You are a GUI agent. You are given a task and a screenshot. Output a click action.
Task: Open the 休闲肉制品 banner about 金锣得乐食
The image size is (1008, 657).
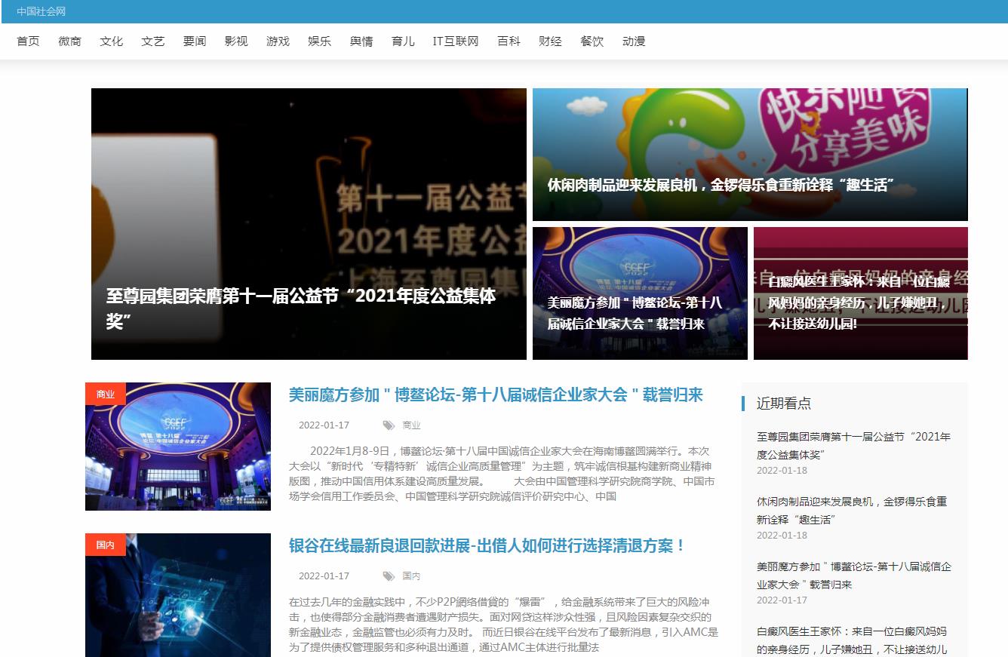[750, 155]
